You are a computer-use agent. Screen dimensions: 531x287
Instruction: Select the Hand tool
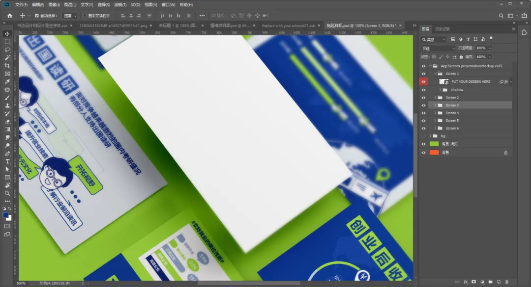7,185
